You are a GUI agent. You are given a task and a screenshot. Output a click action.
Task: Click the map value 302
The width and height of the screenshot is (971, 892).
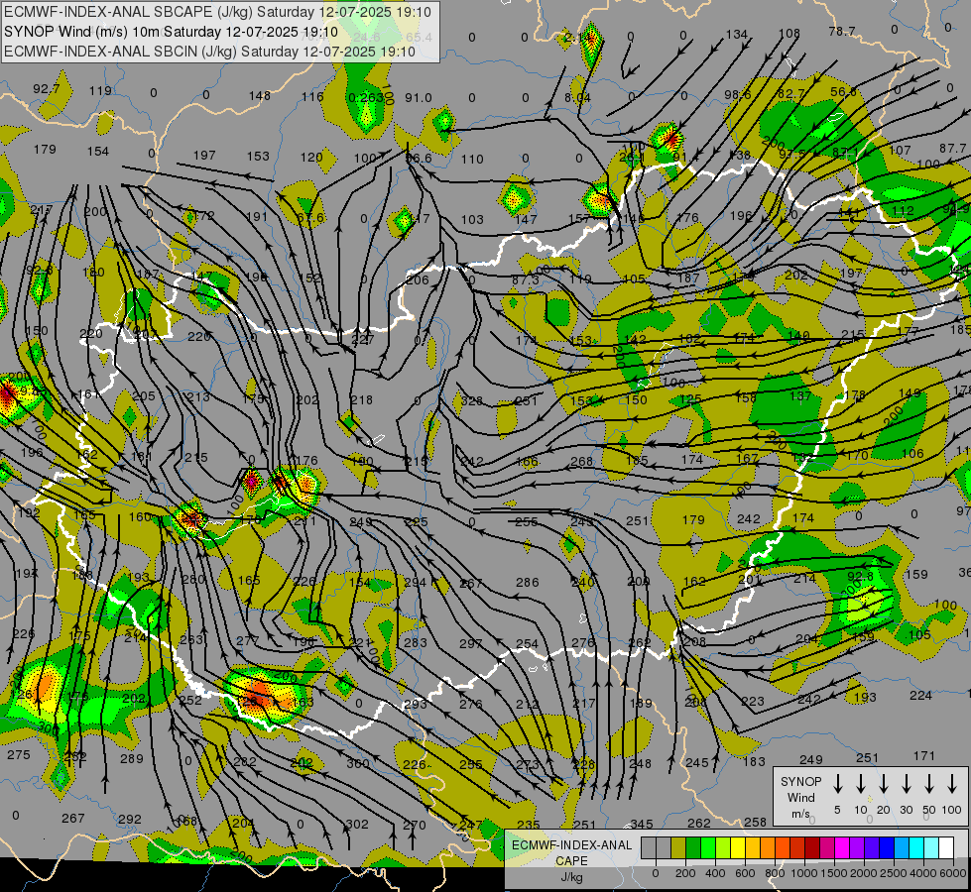[357, 824]
